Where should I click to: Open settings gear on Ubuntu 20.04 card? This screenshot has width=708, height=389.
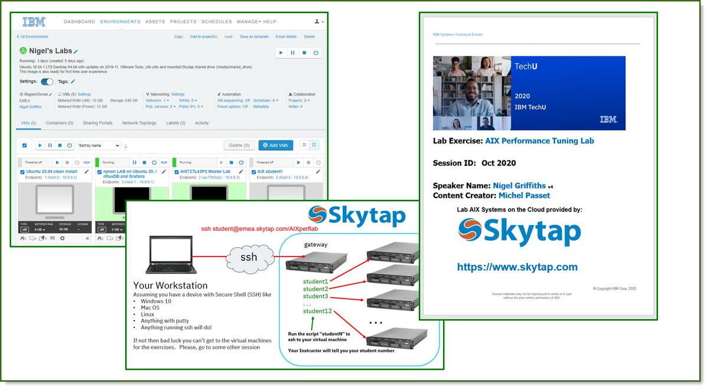click(x=62, y=238)
